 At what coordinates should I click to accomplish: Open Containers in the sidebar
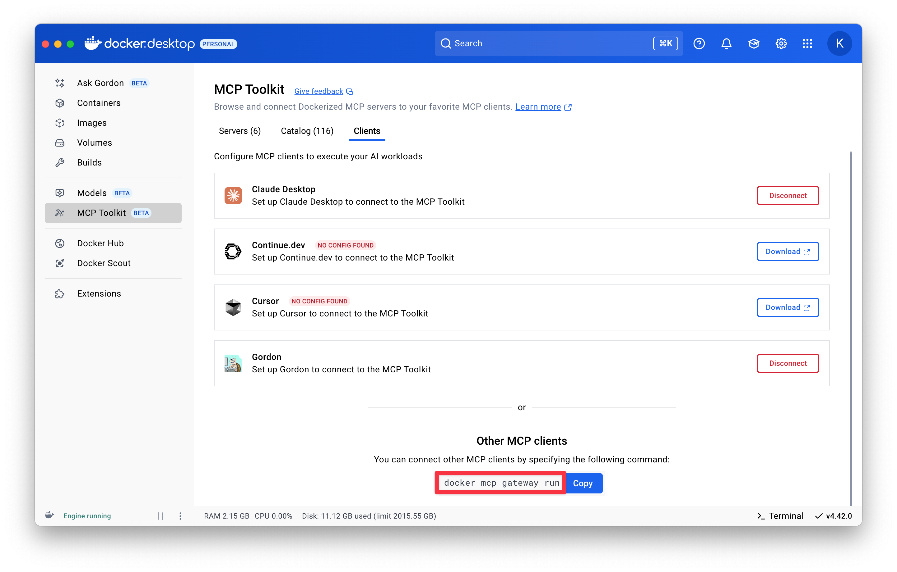[113, 103]
